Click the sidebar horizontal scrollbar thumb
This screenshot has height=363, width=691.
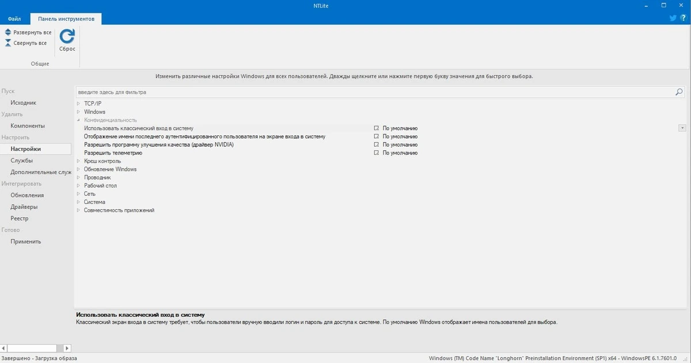click(31, 348)
